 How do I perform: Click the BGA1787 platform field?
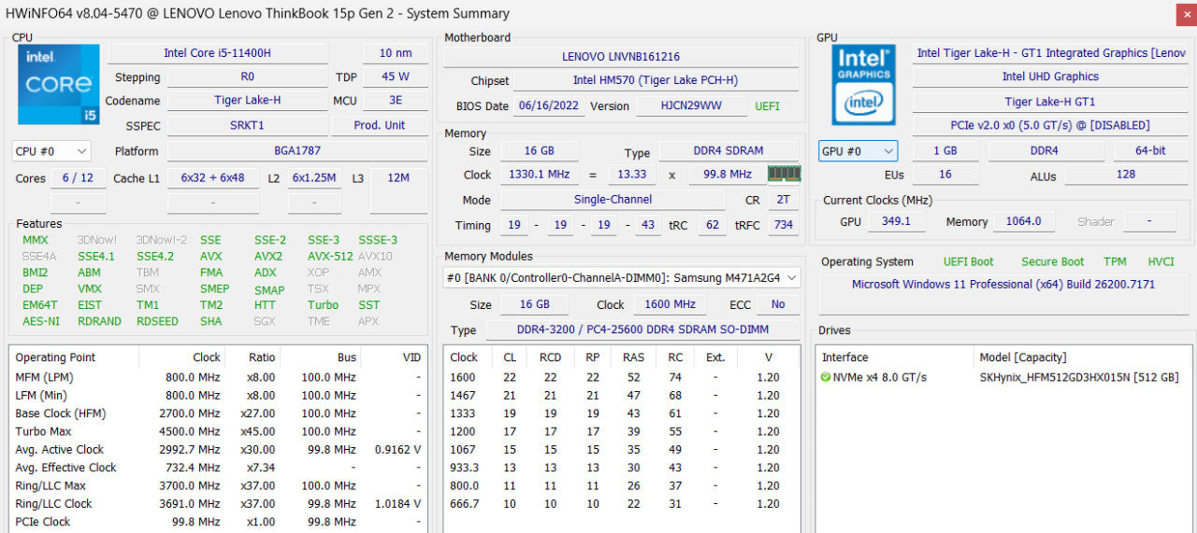tap(297, 150)
